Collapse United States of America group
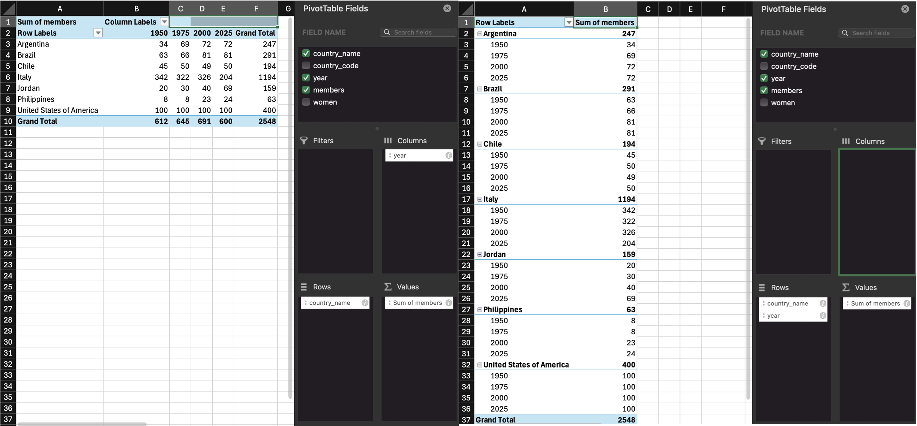Screen dimensions: 917x426 [480, 365]
